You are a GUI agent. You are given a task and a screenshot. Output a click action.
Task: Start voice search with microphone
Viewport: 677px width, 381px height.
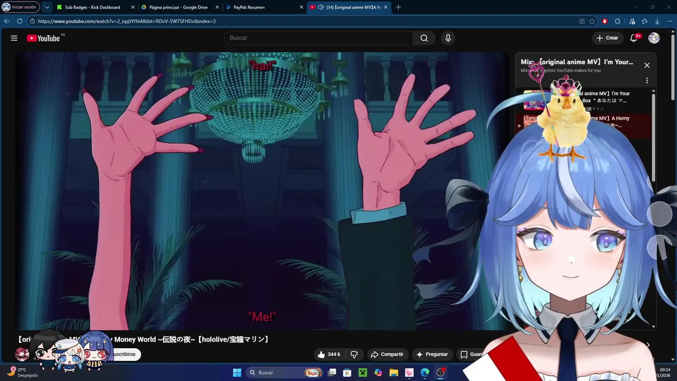click(x=448, y=38)
